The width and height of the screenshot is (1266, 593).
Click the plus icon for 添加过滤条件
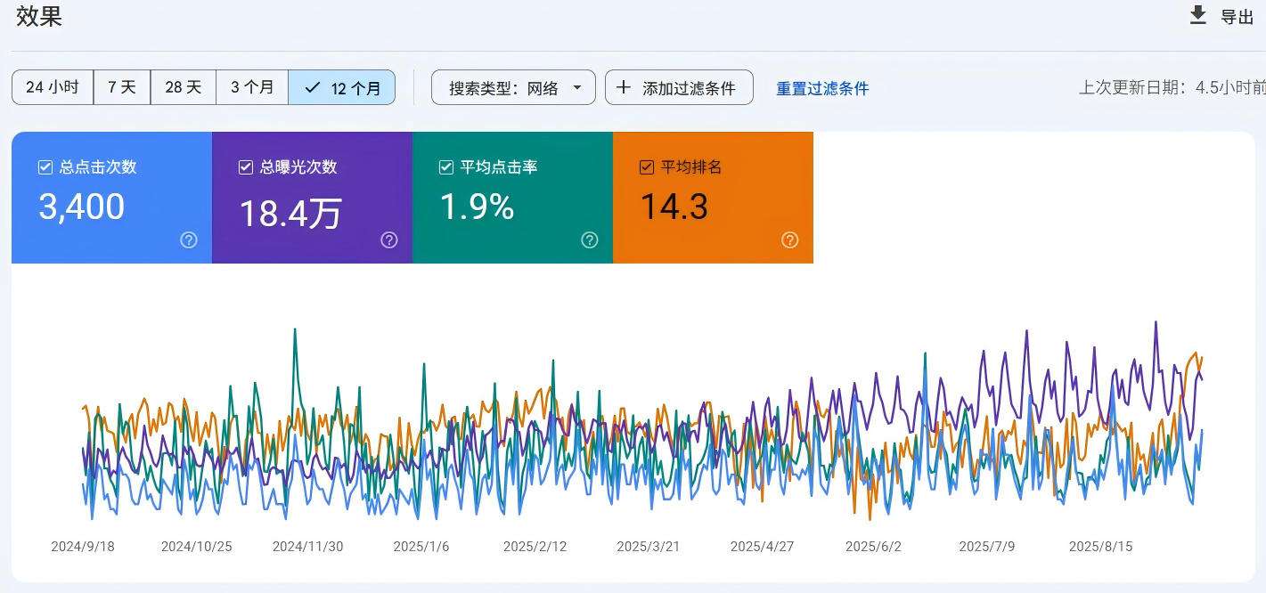coord(624,87)
